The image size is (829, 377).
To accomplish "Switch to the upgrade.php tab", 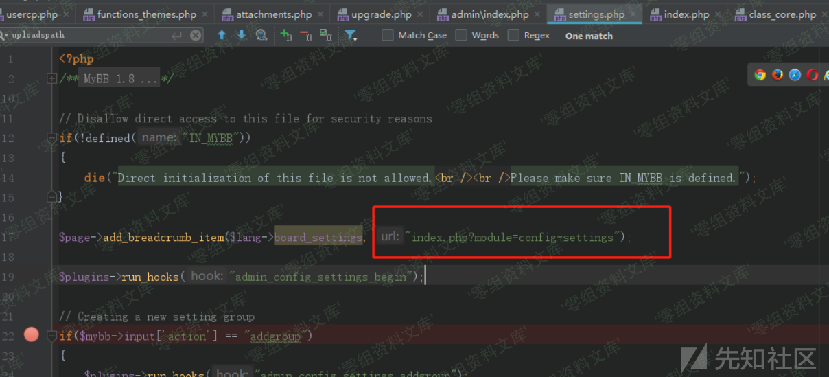I will pos(382,14).
